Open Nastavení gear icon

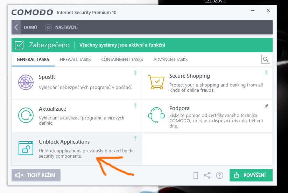coord(48,27)
